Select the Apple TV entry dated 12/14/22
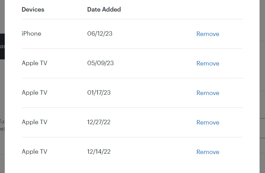The width and height of the screenshot is (265, 173). click(x=34, y=152)
